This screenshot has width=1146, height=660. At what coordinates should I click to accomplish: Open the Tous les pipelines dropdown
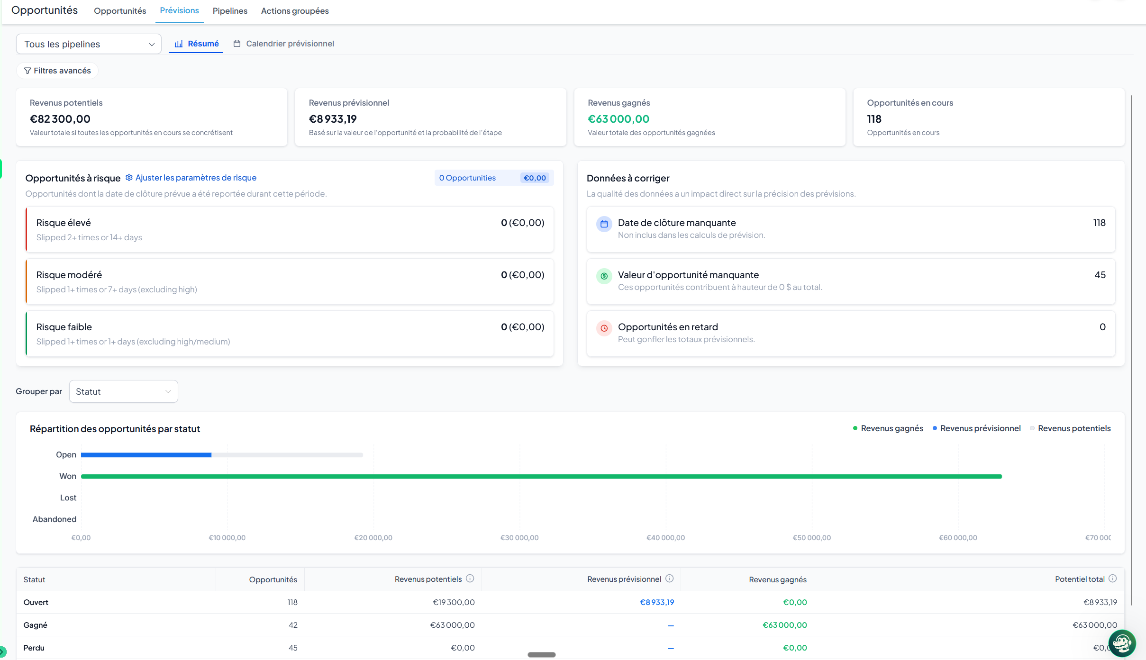coord(89,44)
